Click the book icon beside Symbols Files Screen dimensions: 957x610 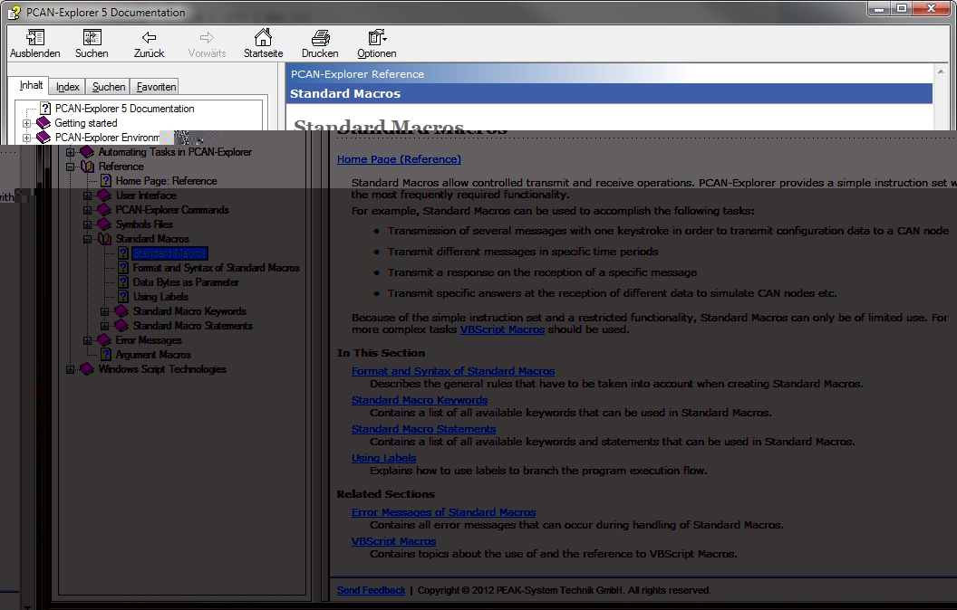(x=104, y=224)
